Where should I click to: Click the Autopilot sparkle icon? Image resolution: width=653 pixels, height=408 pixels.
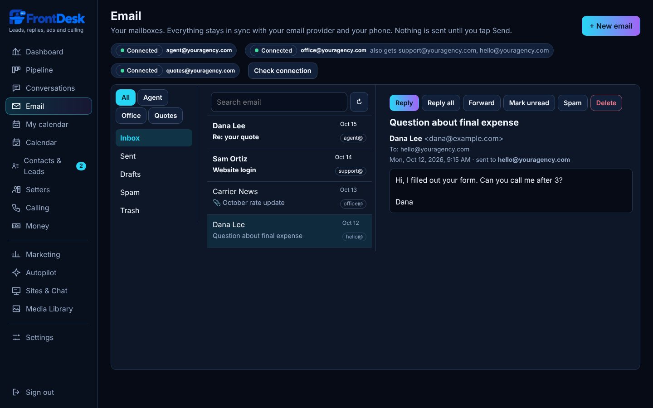[x=16, y=272]
